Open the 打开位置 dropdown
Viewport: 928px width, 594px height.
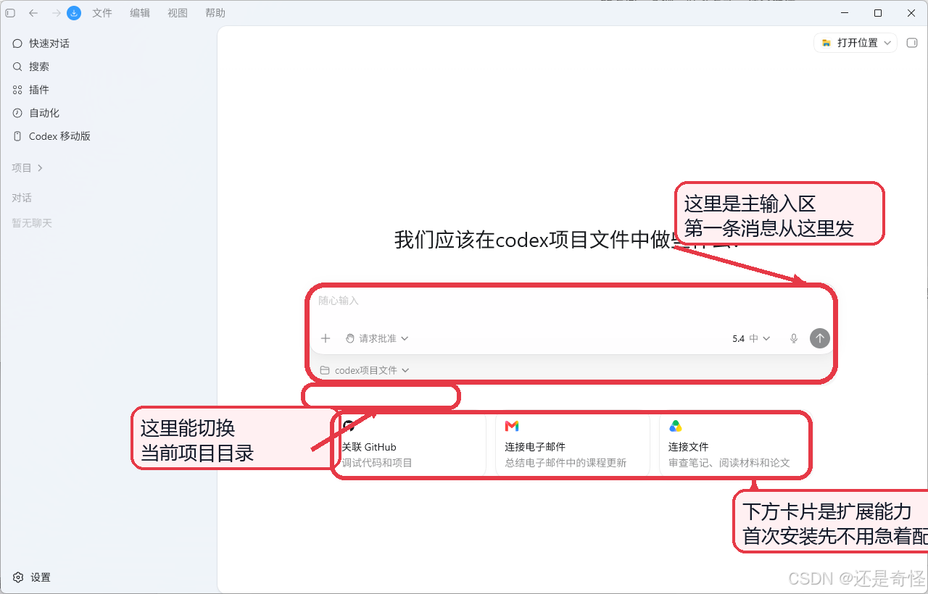(855, 43)
